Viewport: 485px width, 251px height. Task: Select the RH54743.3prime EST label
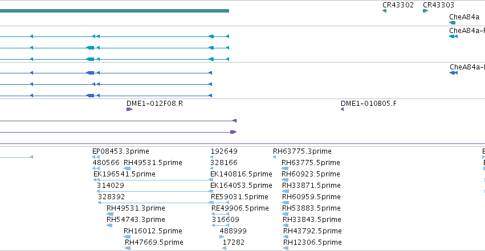point(136,220)
